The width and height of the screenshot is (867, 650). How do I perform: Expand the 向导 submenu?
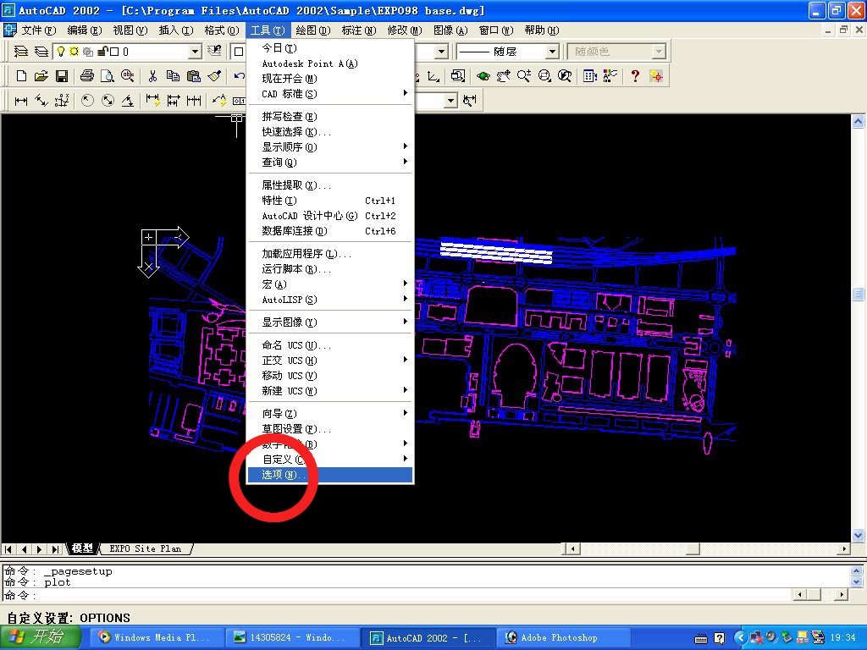click(x=330, y=413)
